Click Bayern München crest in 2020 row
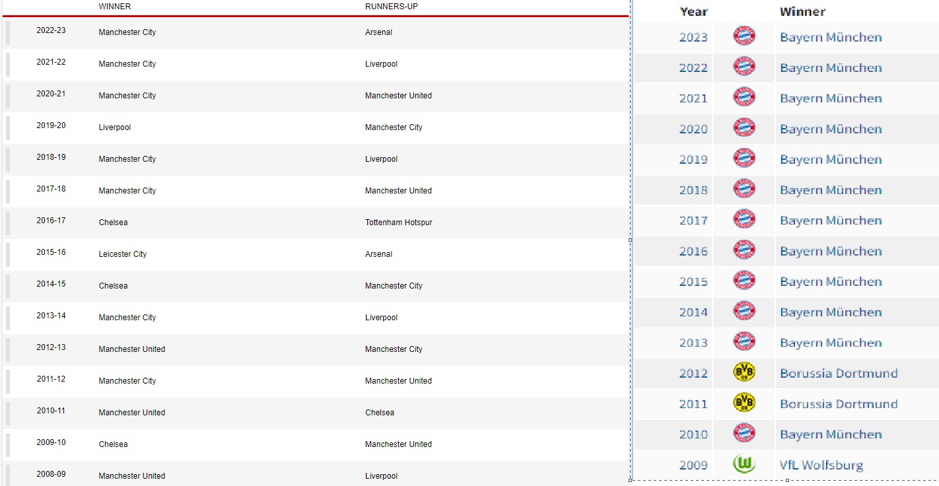This screenshot has height=486, width=939. (x=744, y=127)
